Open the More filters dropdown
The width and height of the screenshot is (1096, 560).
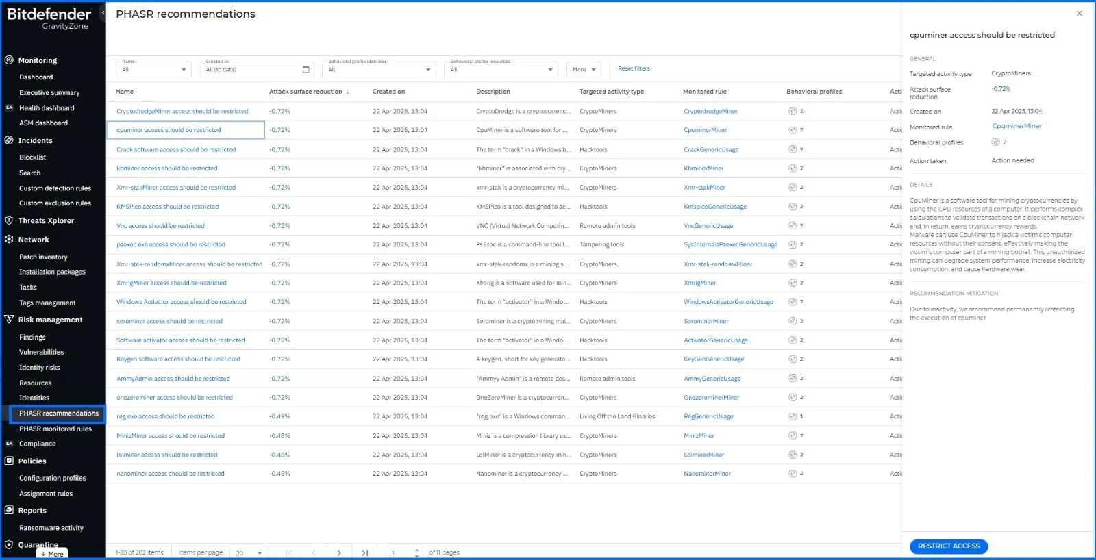point(584,70)
